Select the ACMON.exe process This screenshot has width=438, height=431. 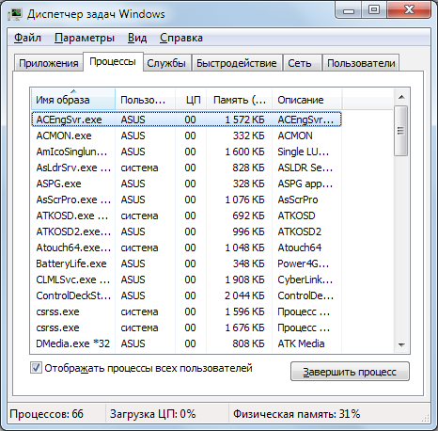coord(186,136)
